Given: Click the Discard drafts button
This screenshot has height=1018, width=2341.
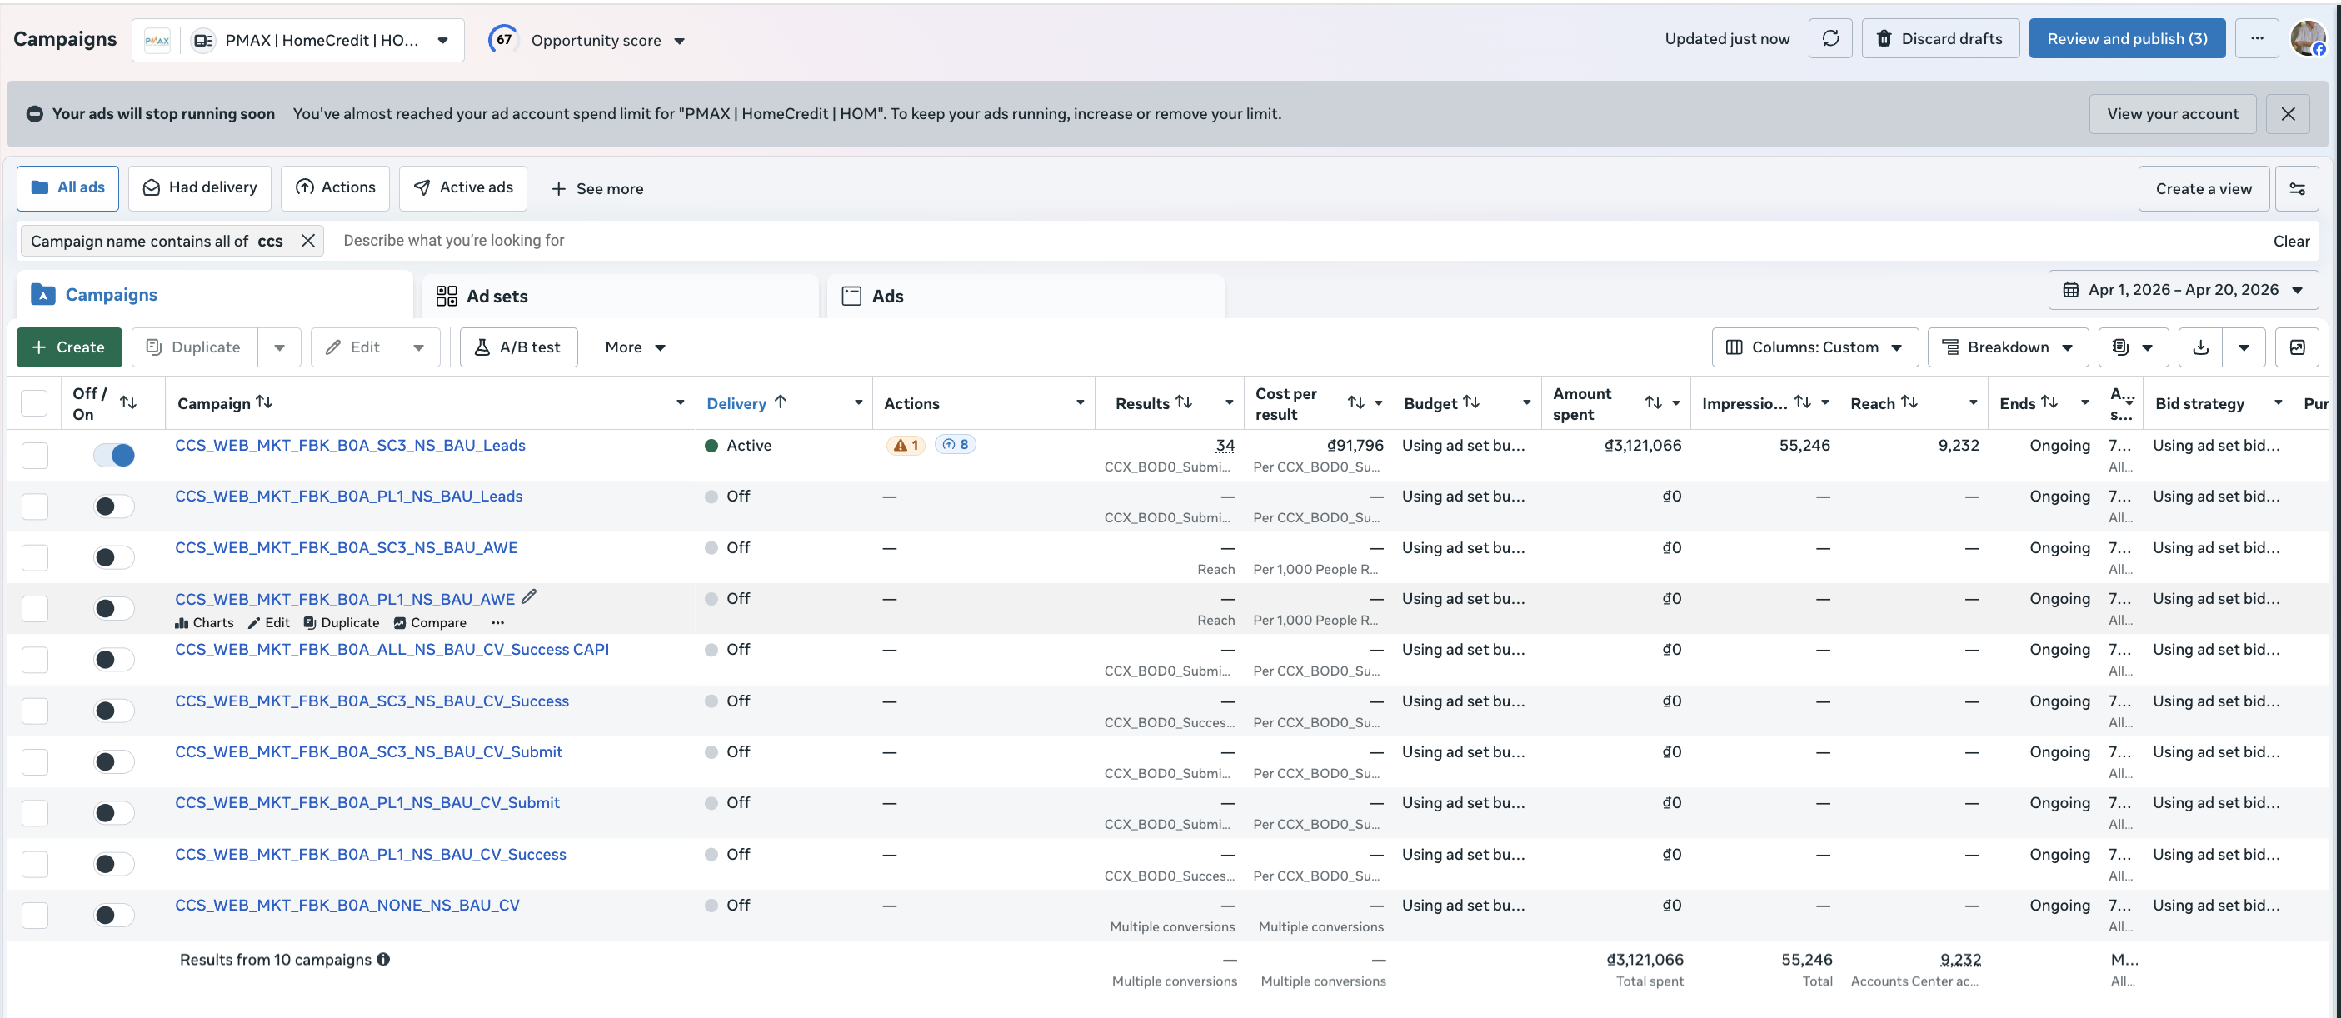Looking at the screenshot, I should (1940, 38).
